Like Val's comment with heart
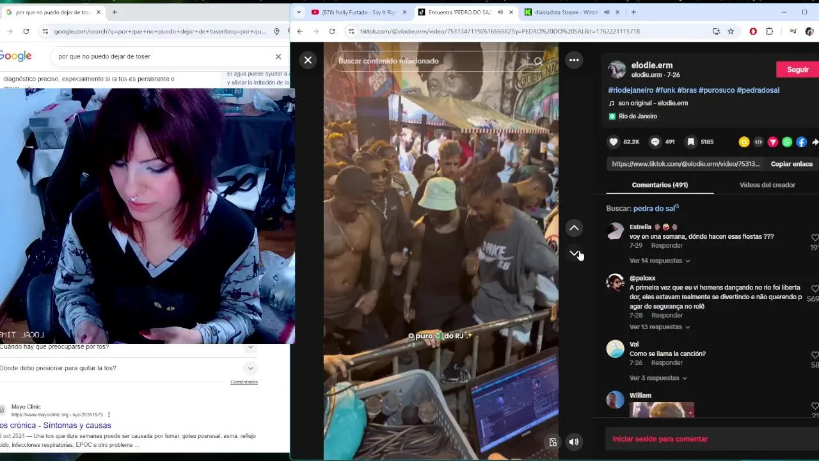Viewport: 819px width, 461px height. [815, 355]
